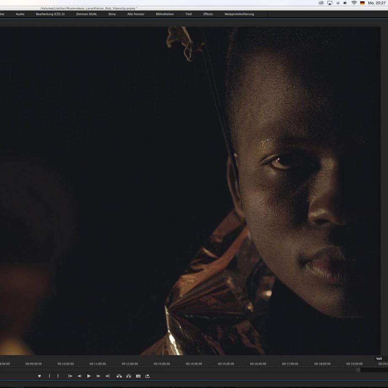Click the menu bar icon left of volume
The width and height of the screenshot is (388, 388).
point(338,3)
